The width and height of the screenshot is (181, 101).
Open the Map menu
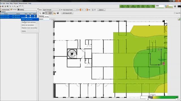click(11, 3)
